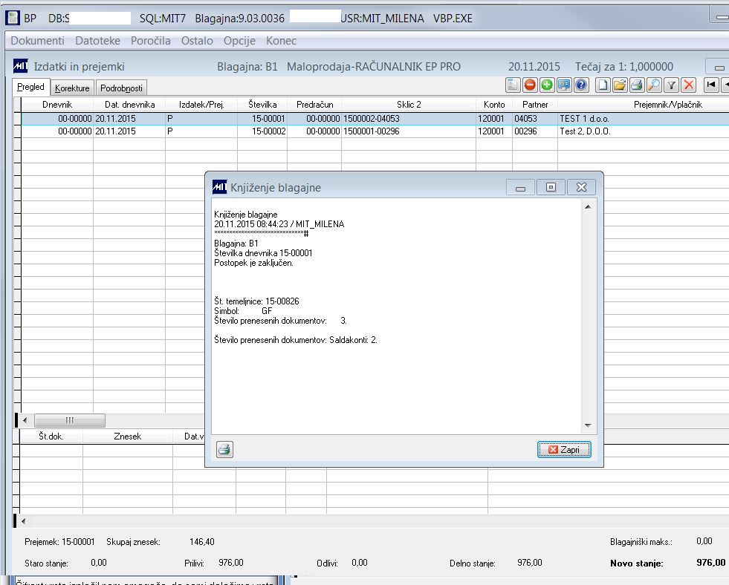Click the printer icon in main toolbar

[637, 85]
